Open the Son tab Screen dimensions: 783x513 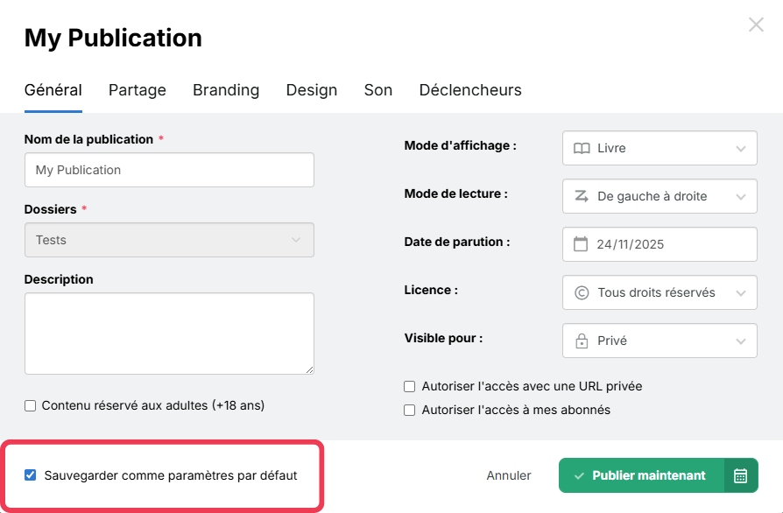(378, 90)
